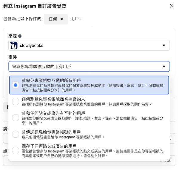Click the 事件 section label
The width and height of the screenshot is (179, 170).
(13, 57)
